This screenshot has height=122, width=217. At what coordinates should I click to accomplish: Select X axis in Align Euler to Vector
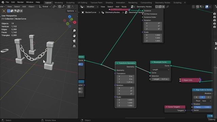(x=196, y=97)
